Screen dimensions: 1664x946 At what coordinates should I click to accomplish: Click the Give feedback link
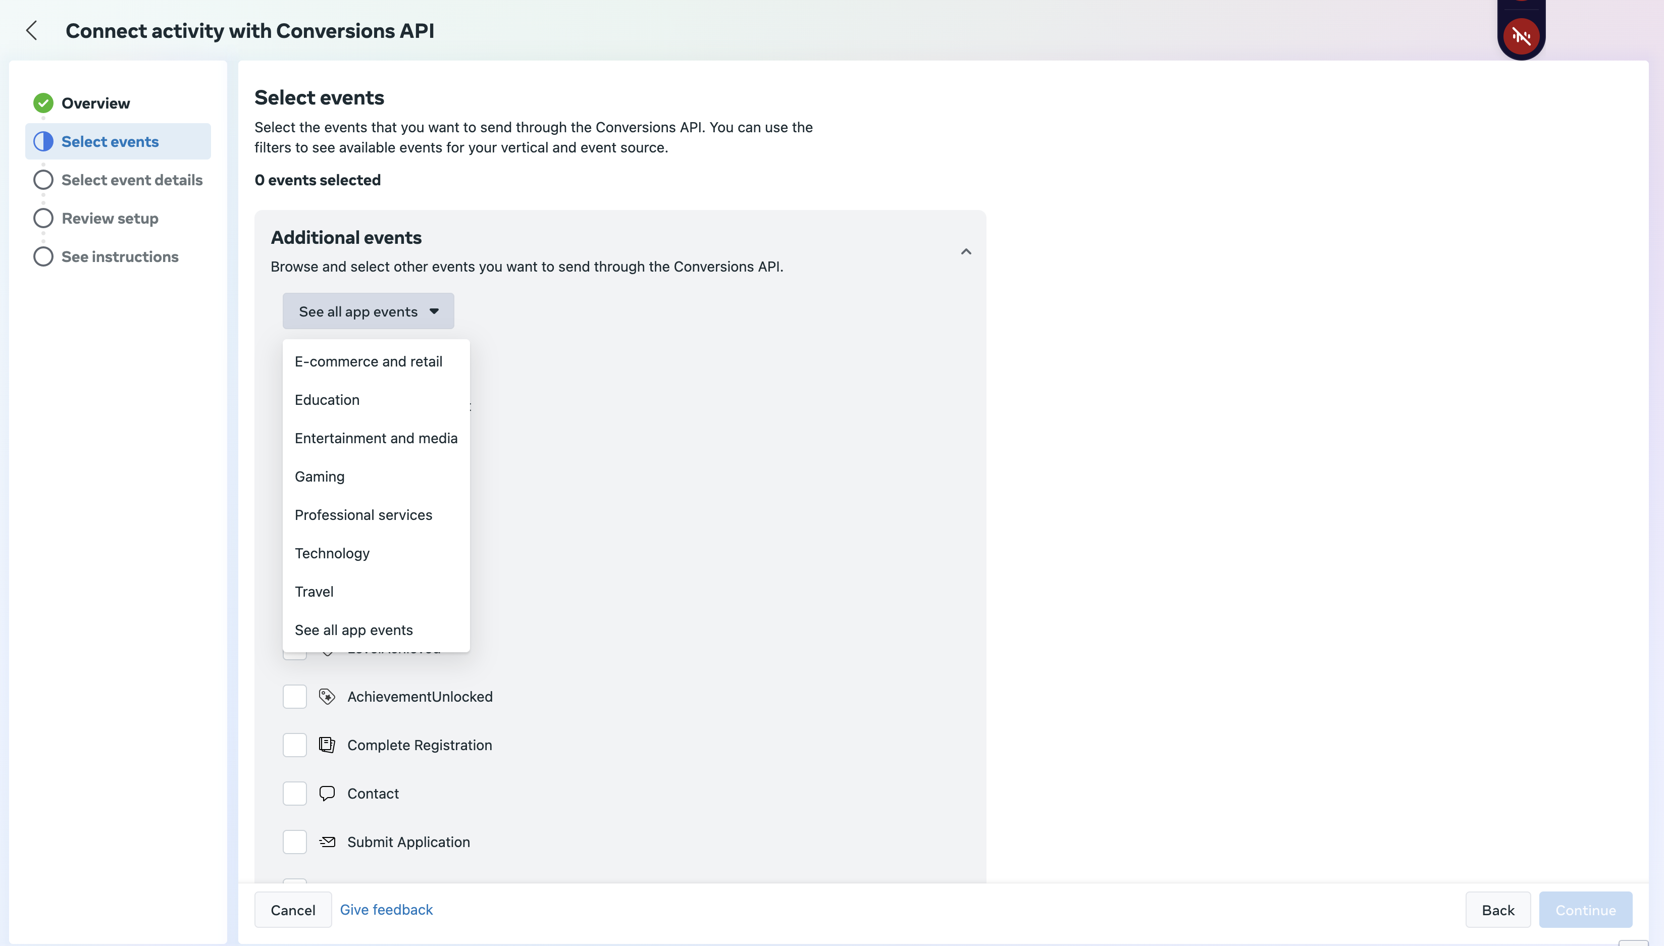pos(386,910)
